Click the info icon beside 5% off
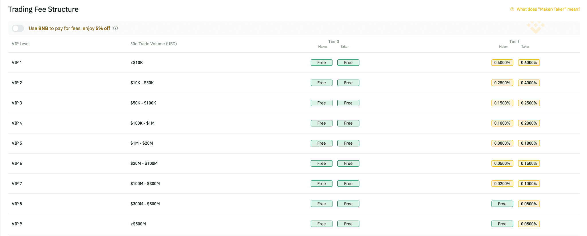This screenshot has height=236, width=587. tap(116, 28)
